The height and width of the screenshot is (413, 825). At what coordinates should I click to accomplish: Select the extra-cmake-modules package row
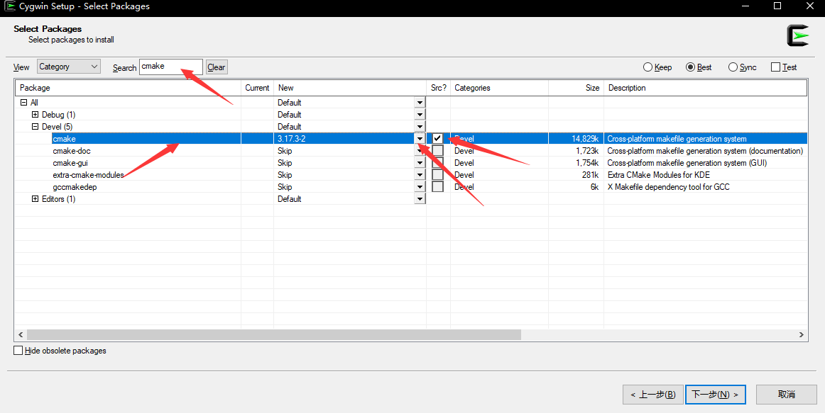point(411,175)
